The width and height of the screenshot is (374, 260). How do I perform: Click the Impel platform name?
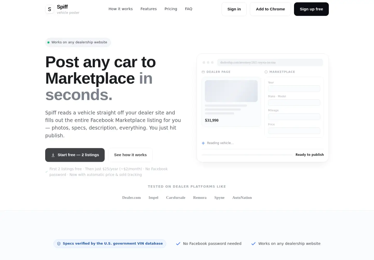pos(153,198)
